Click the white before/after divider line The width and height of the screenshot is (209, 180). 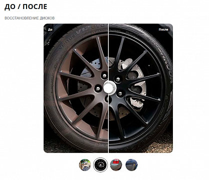coord(108,88)
